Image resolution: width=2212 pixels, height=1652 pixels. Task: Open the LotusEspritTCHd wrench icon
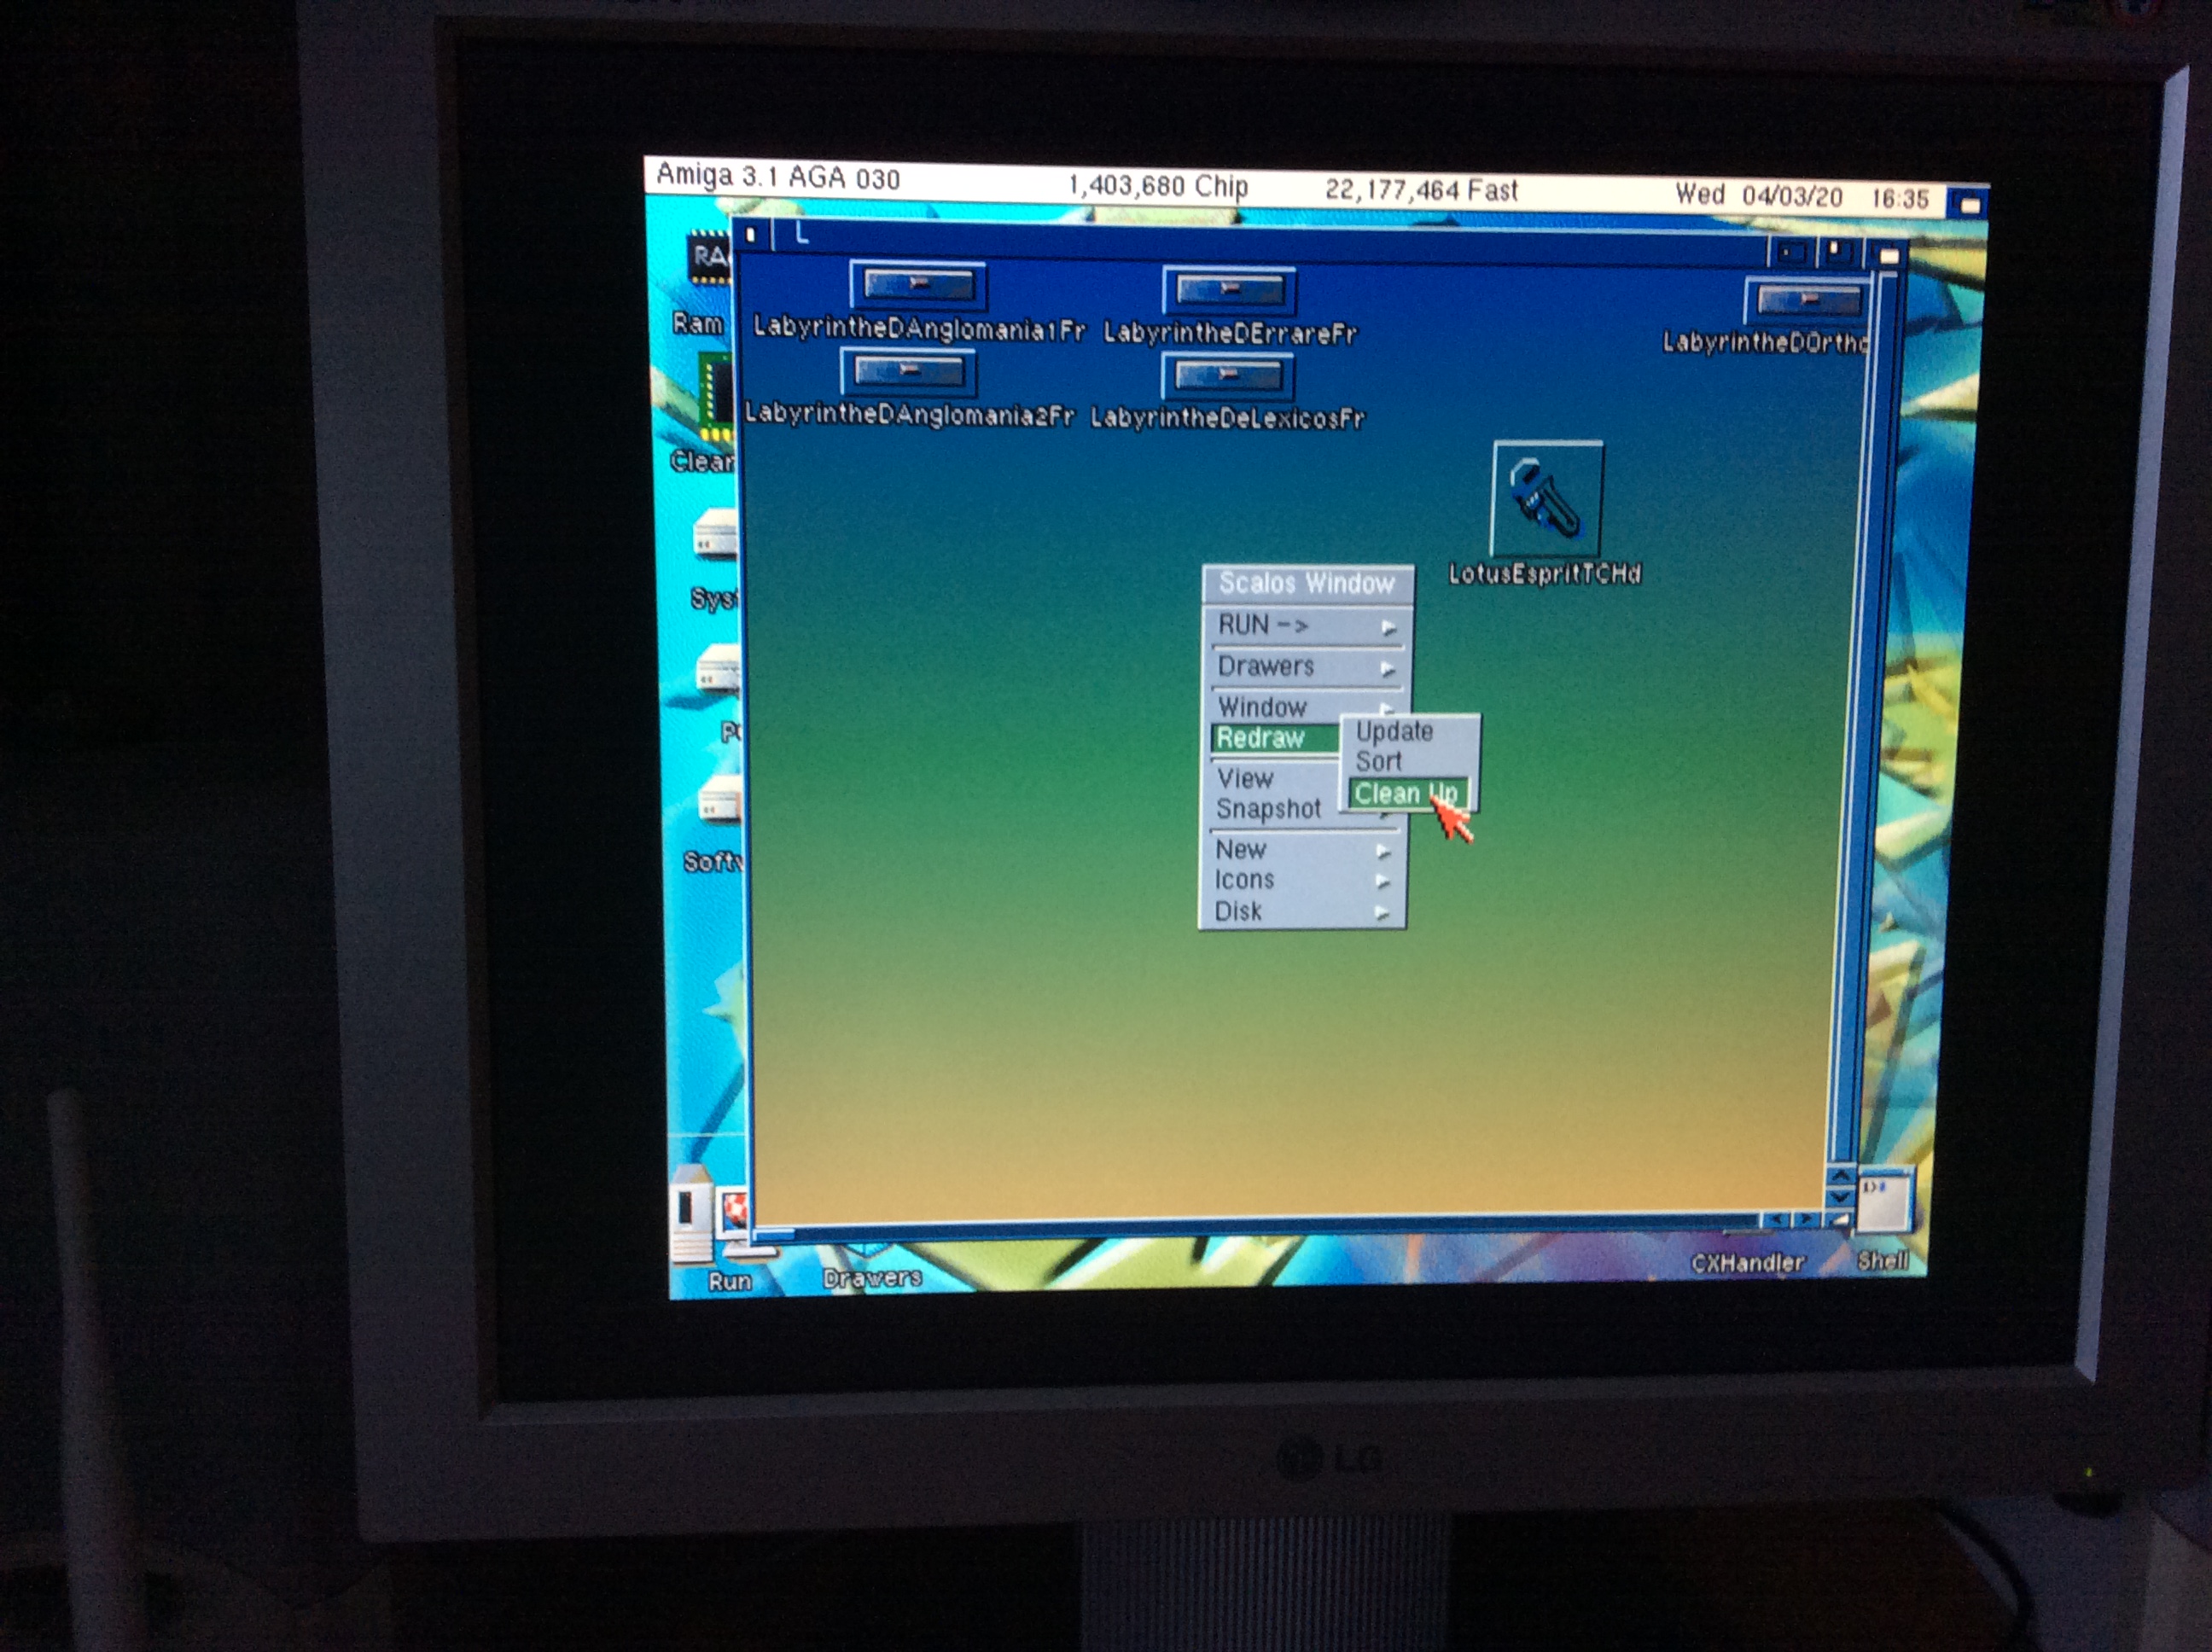point(1546,499)
